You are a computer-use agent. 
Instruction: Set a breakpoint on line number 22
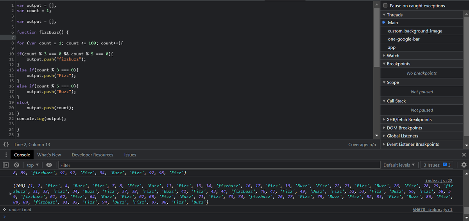11,118
